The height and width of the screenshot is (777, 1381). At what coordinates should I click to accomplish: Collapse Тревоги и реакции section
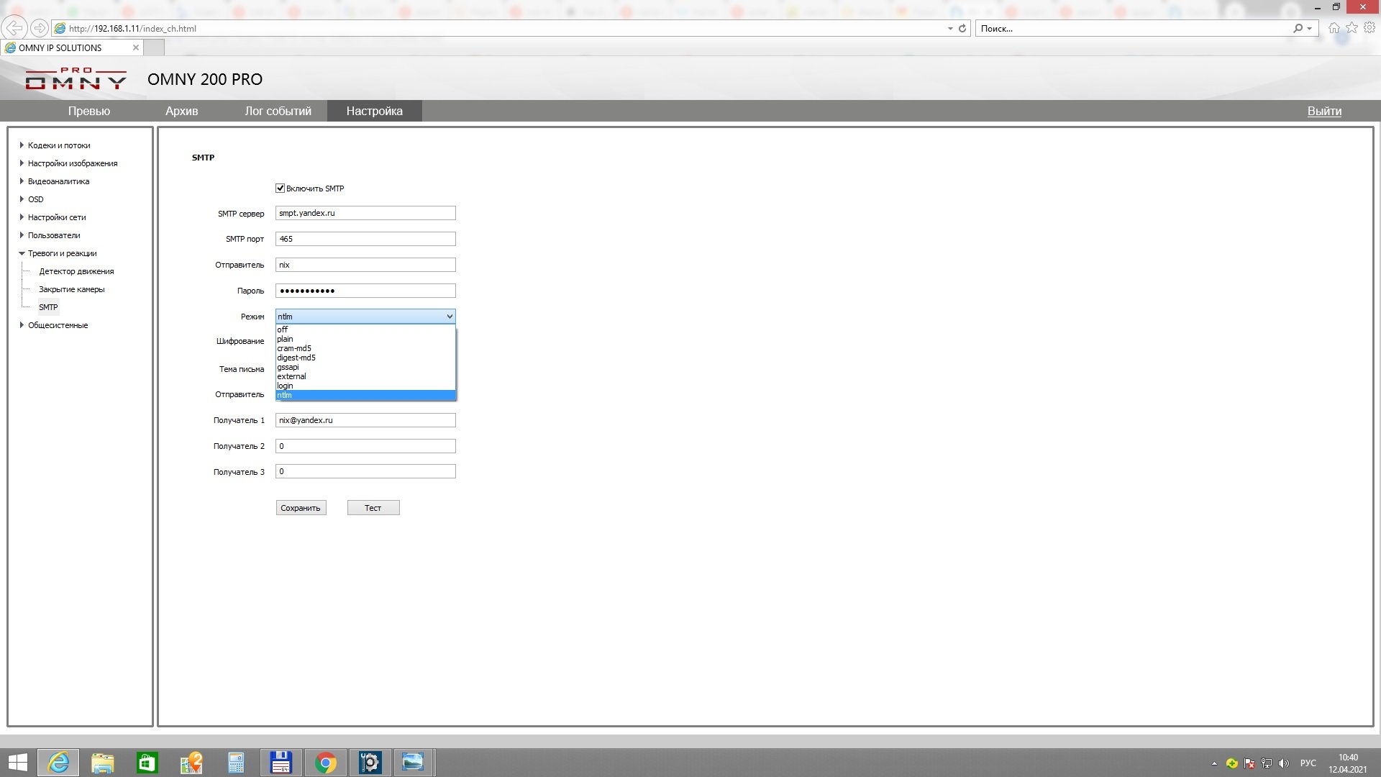[x=62, y=253]
